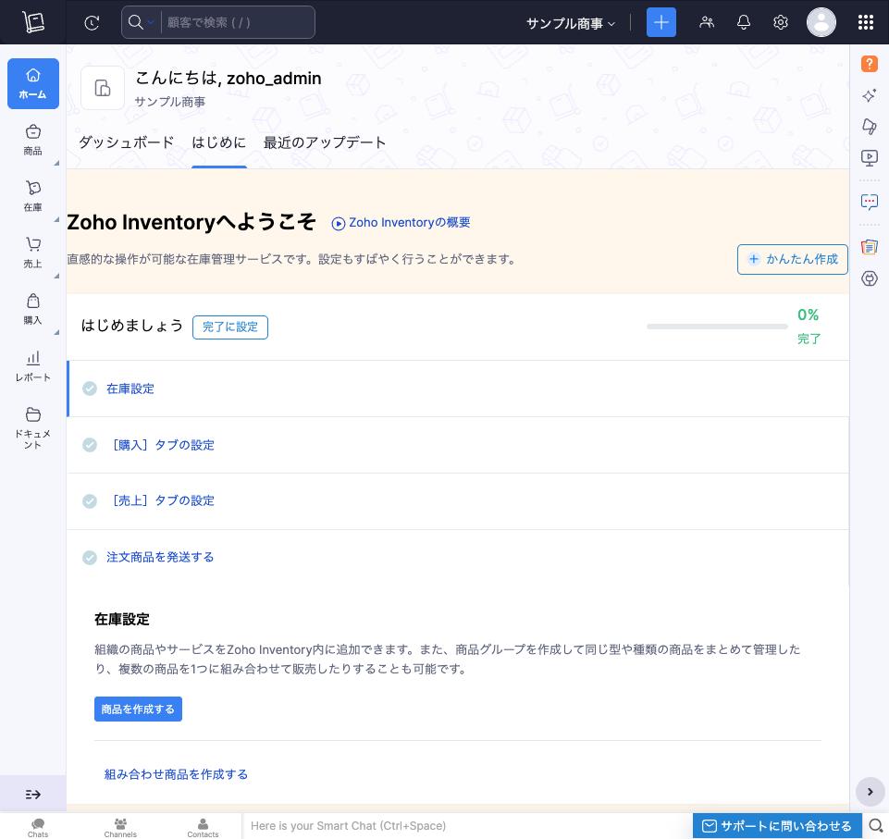Open notifications bell icon
This screenshot has height=839, width=889.
tap(743, 22)
